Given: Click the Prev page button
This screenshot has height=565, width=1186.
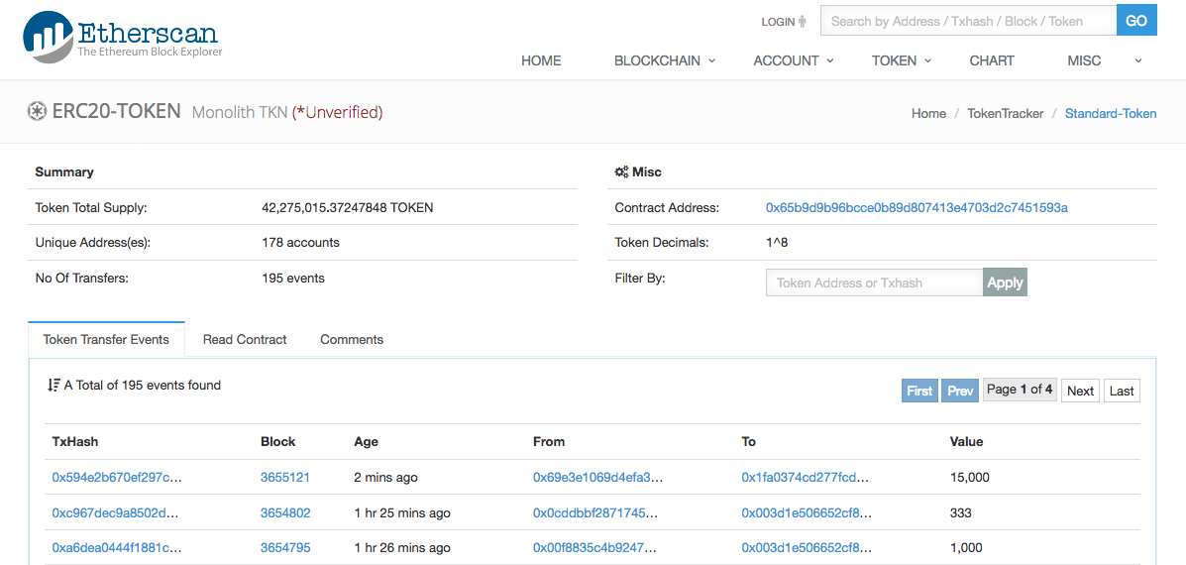Looking at the screenshot, I should 960,391.
